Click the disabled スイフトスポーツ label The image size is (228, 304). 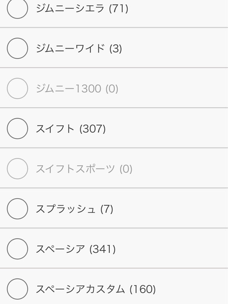click(x=75, y=169)
